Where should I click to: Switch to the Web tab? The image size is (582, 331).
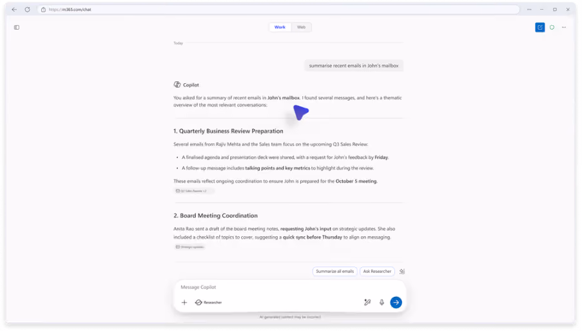pos(301,27)
